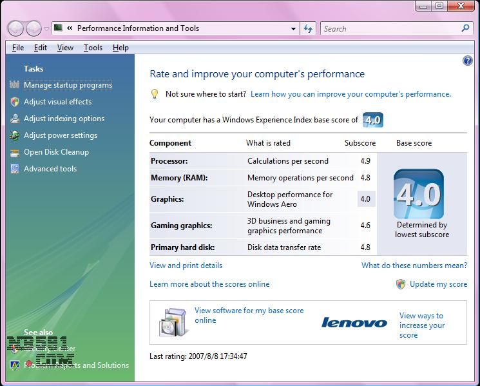The width and height of the screenshot is (480, 386).
Task: Click the Open Disk Cleanup icon
Action: click(x=15, y=152)
